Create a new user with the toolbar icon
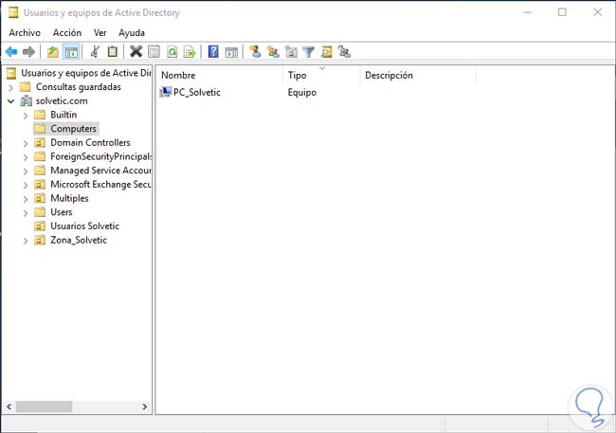 click(255, 51)
